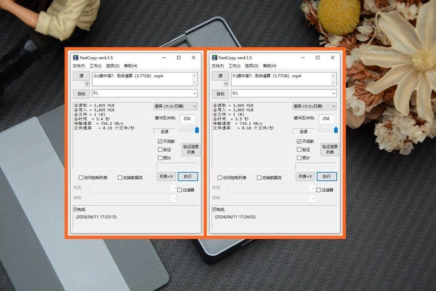Tick 交换数据流 checkbox in right window

click(x=259, y=178)
